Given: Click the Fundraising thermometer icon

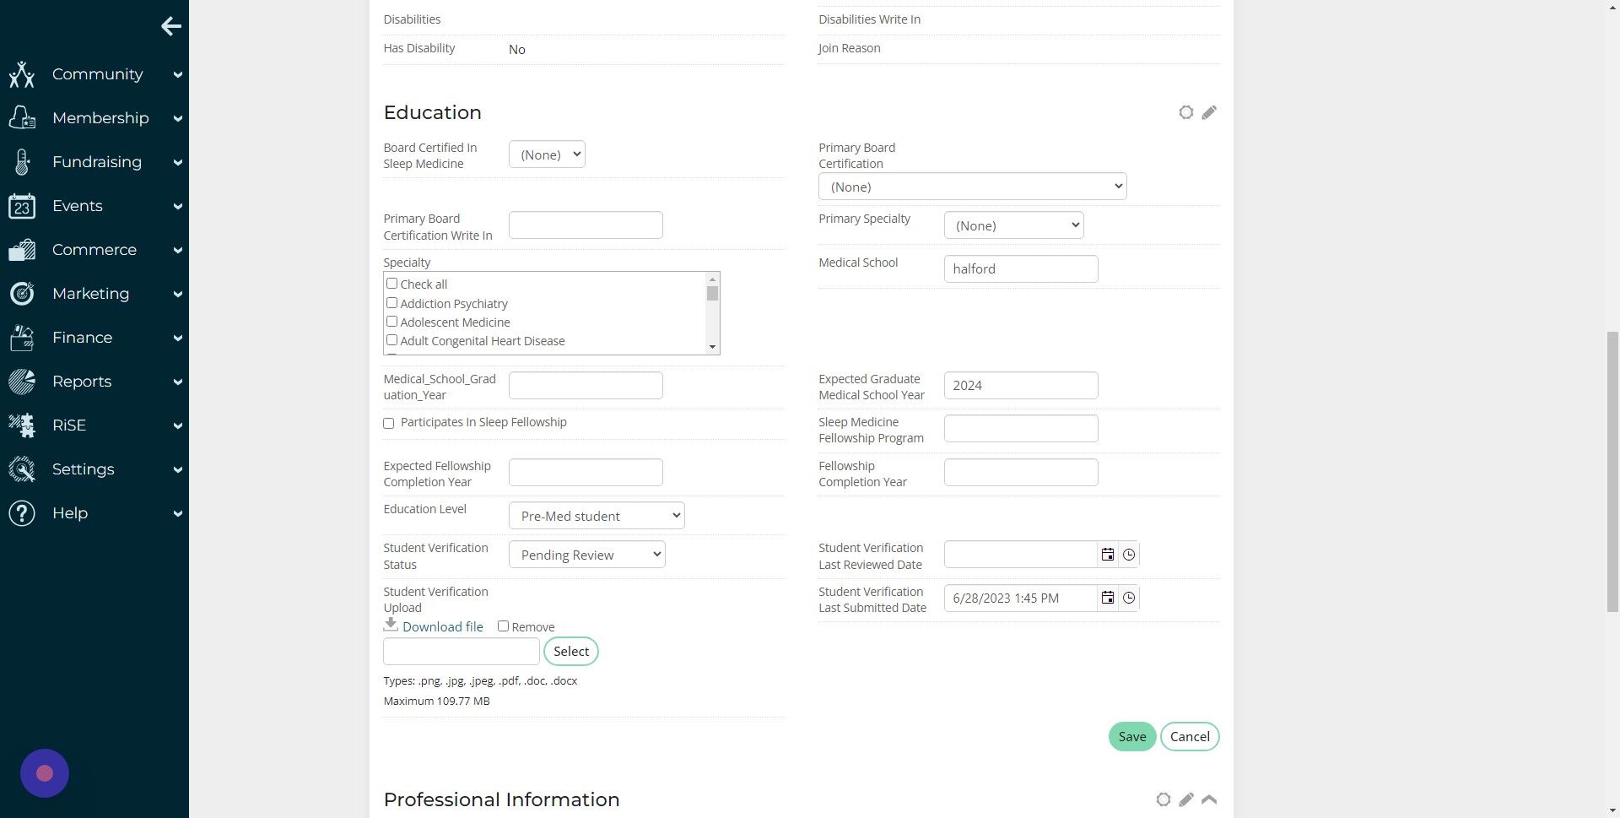Looking at the screenshot, I should (x=22, y=162).
